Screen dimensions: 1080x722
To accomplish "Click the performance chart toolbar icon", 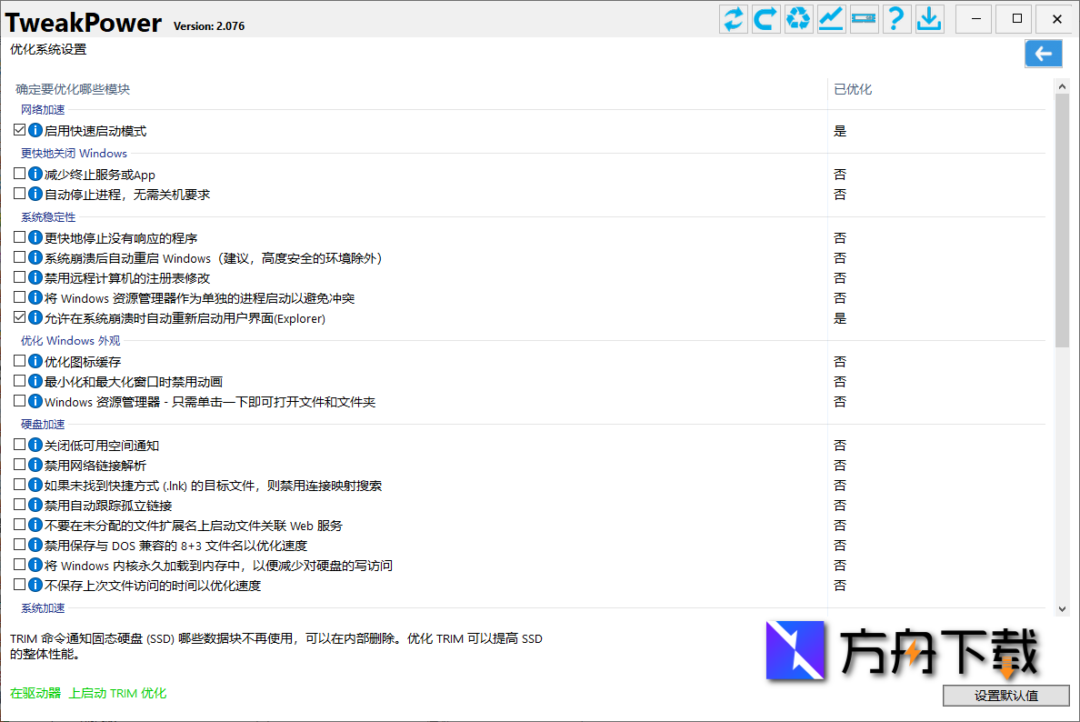I will click(831, 18).
